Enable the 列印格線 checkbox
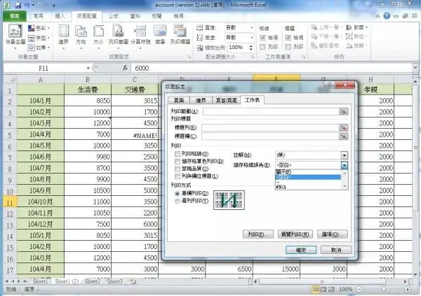The image size is (421, 296). (x=178, y=153)
